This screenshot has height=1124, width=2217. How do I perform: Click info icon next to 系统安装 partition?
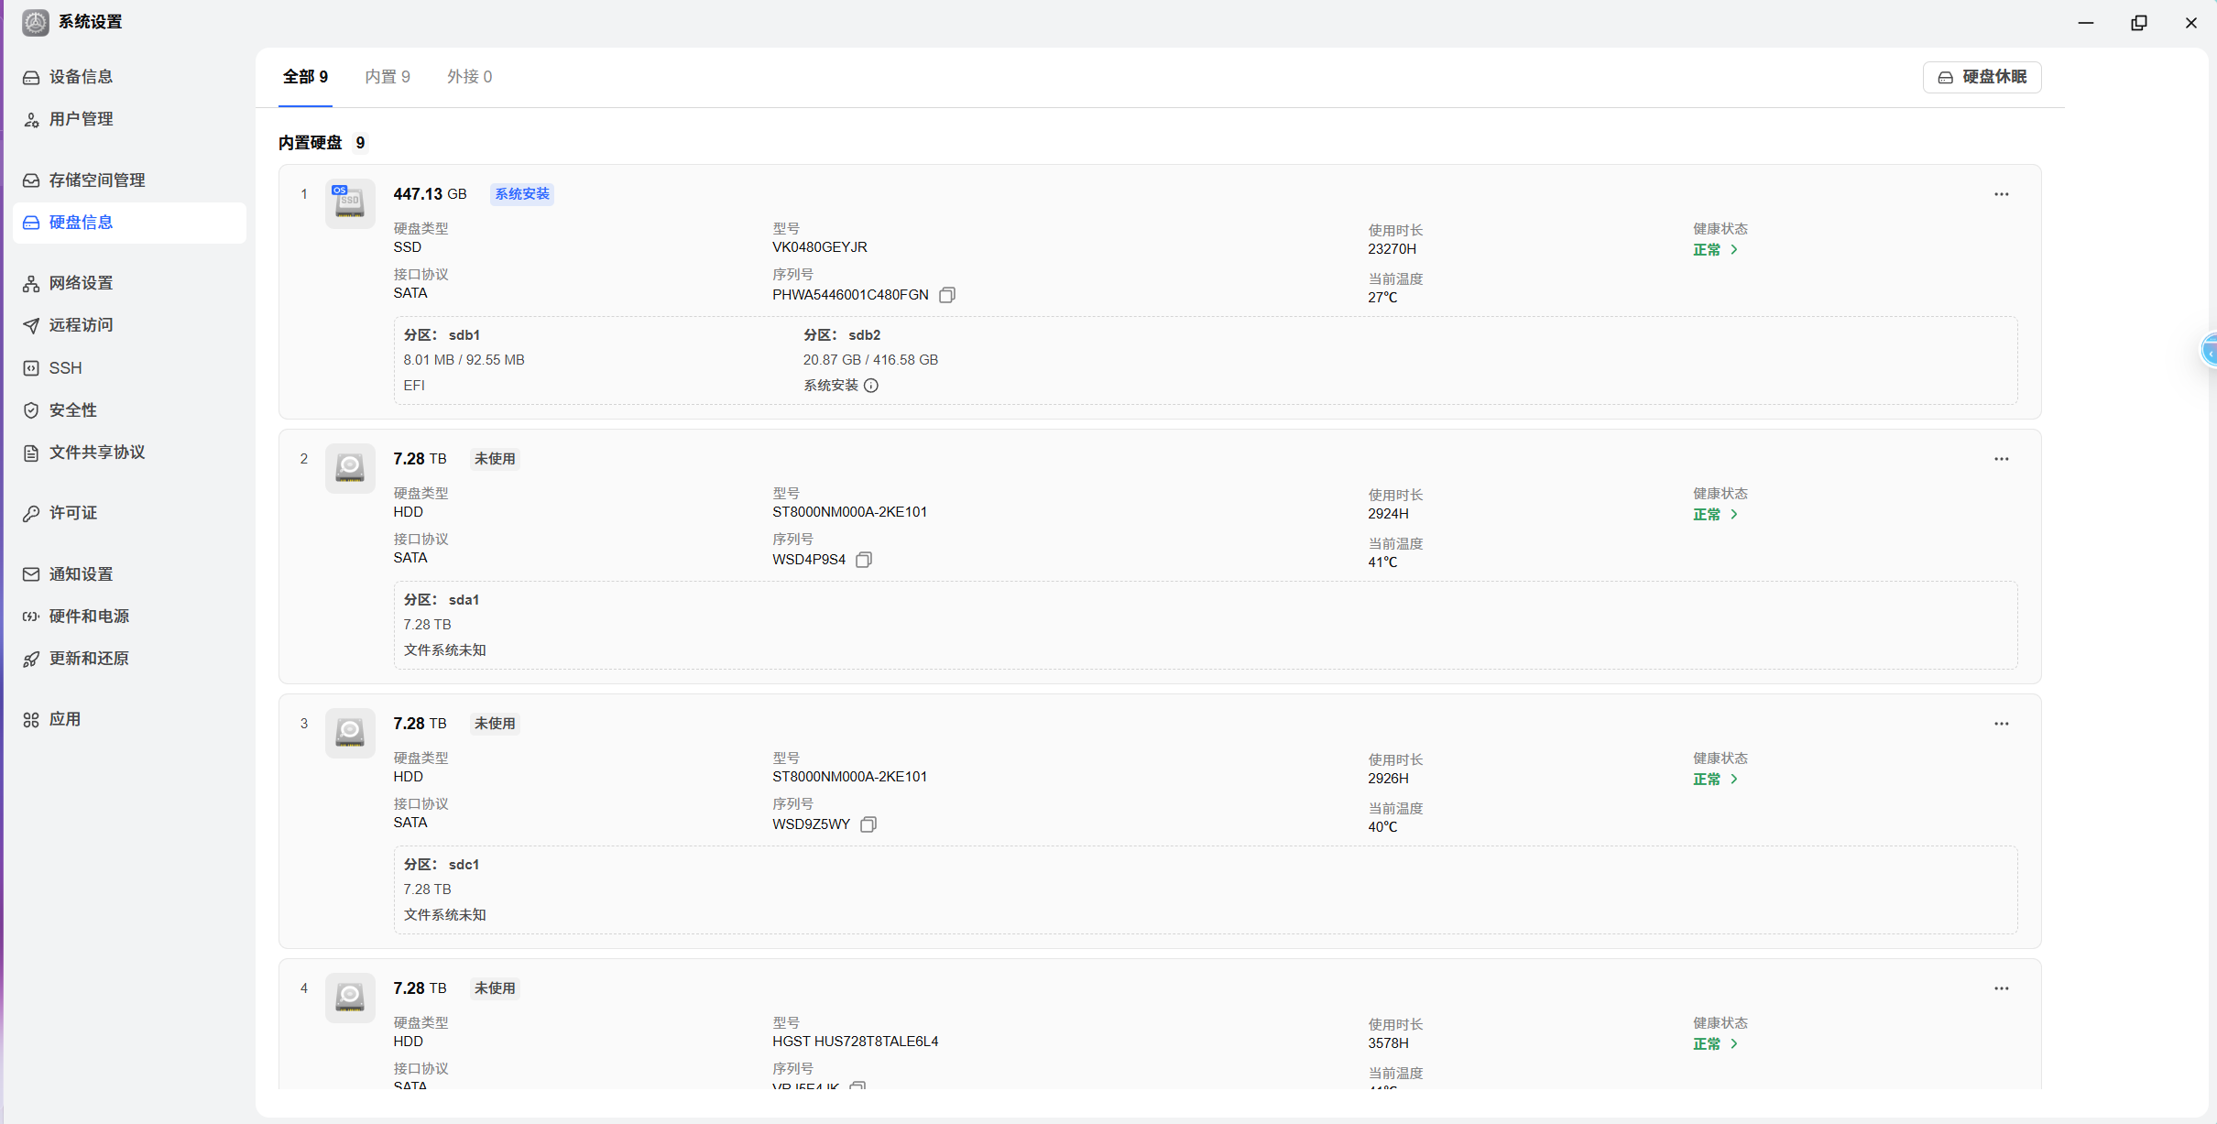click(871, 386)
